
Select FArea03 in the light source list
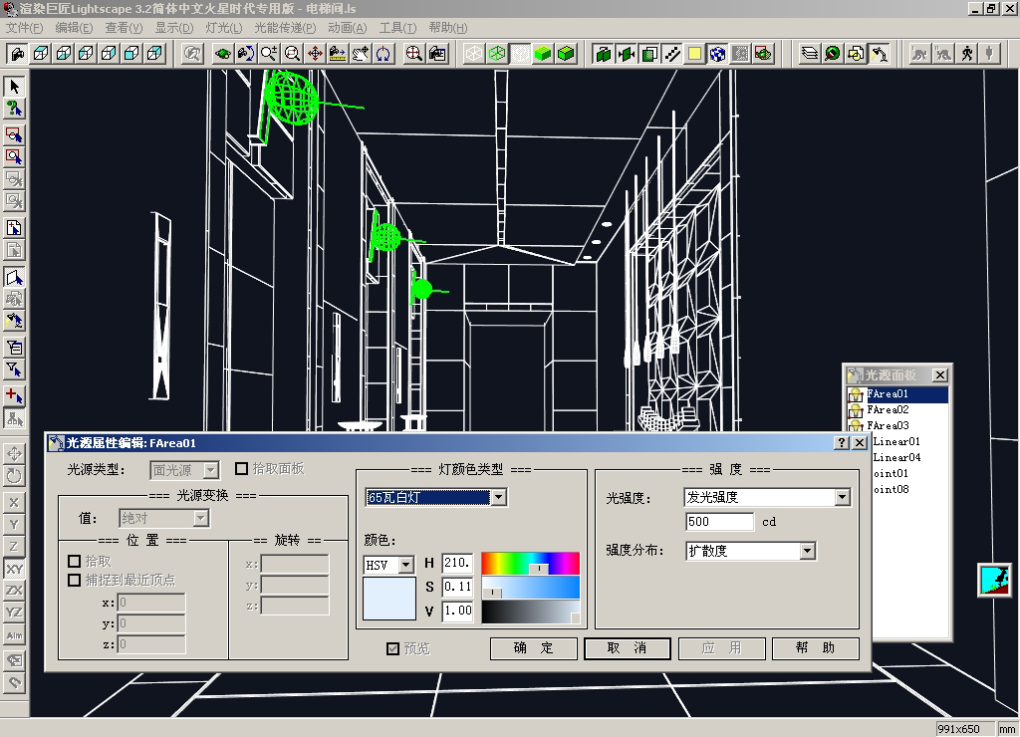(888, 425)
